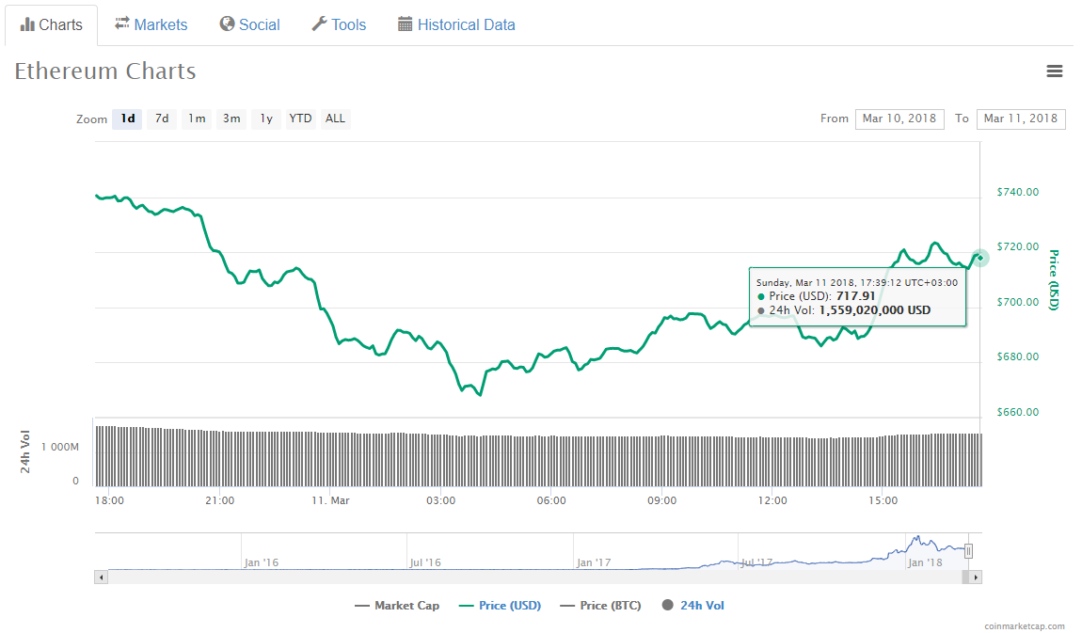This screenshot has height=633, width=1082.
Task: Open the Social tab
Action: 249,24
